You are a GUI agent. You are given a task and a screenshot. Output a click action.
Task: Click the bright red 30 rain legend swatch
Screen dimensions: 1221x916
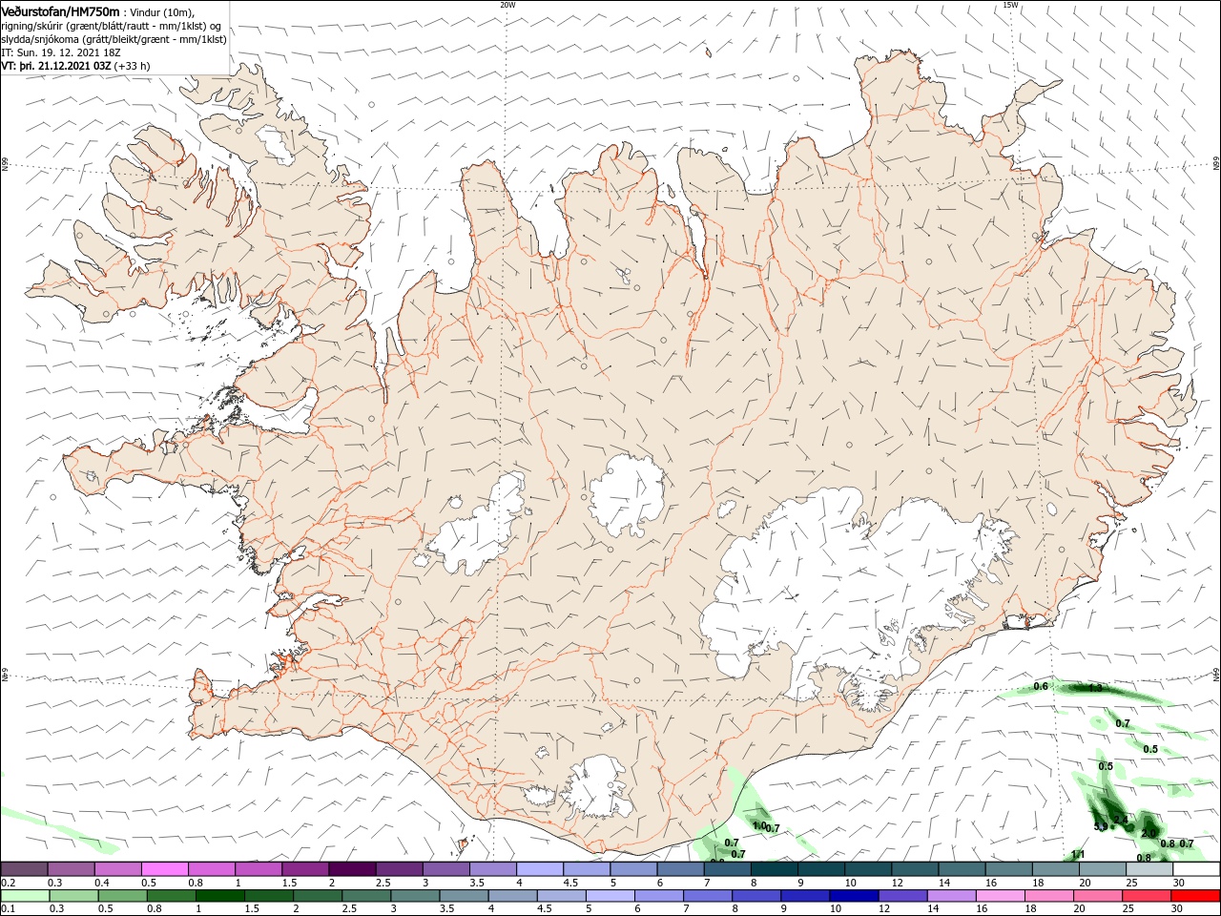pos(1195,896)
